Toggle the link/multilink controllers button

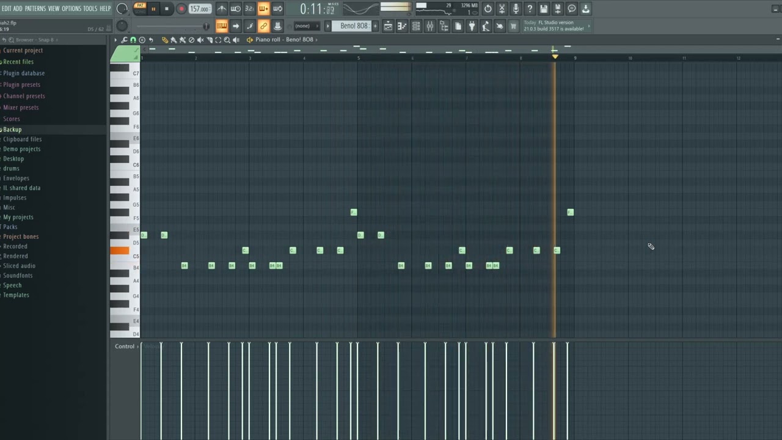click(x=264, y=26)
